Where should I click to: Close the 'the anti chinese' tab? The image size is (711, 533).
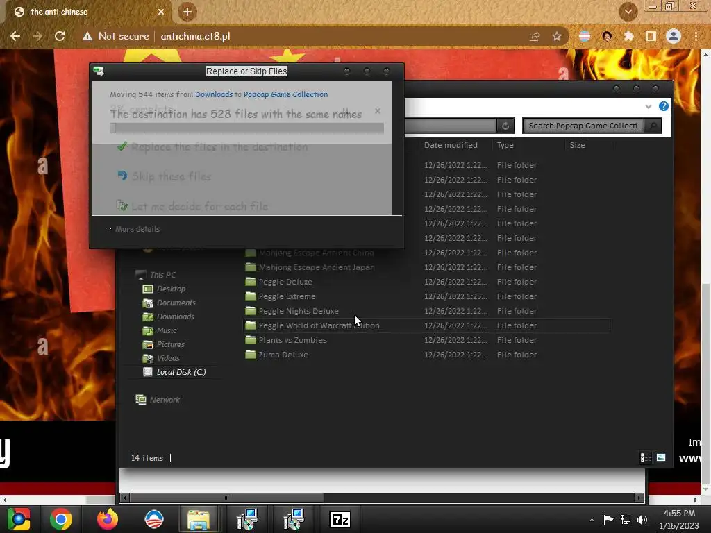(161, 12)
